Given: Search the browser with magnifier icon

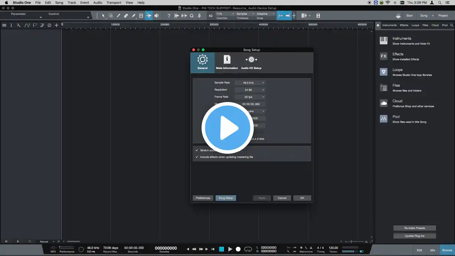Looking at the screenshot, I should pyautogui.click(x=452, y=25).
